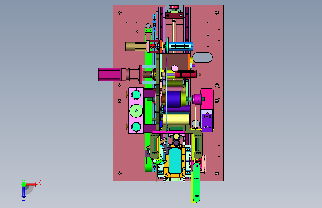Select the pink block holding three green discs

[x=136, y=111]
